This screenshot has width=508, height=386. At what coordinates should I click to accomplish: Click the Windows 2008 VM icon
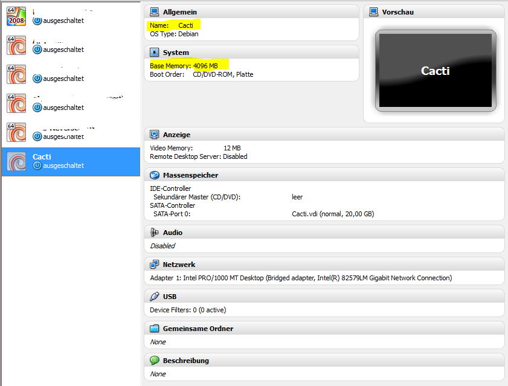pyautogui.click(x=16, y=16)
